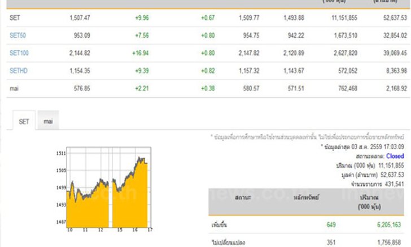Select the SET100 value 39,069.45
This screenshot has width=411, height=247.
pos(395,53)
